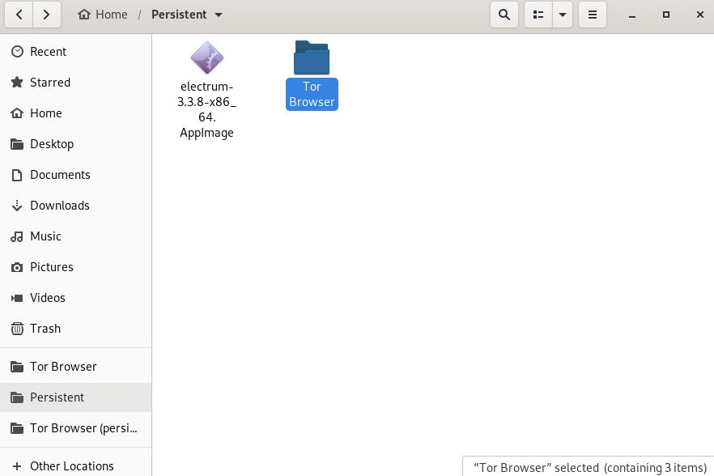Image resolution: width=714 pixels, height=476 pixels.
Task: Open Videos in the sidebar
Action: [75, 297]
